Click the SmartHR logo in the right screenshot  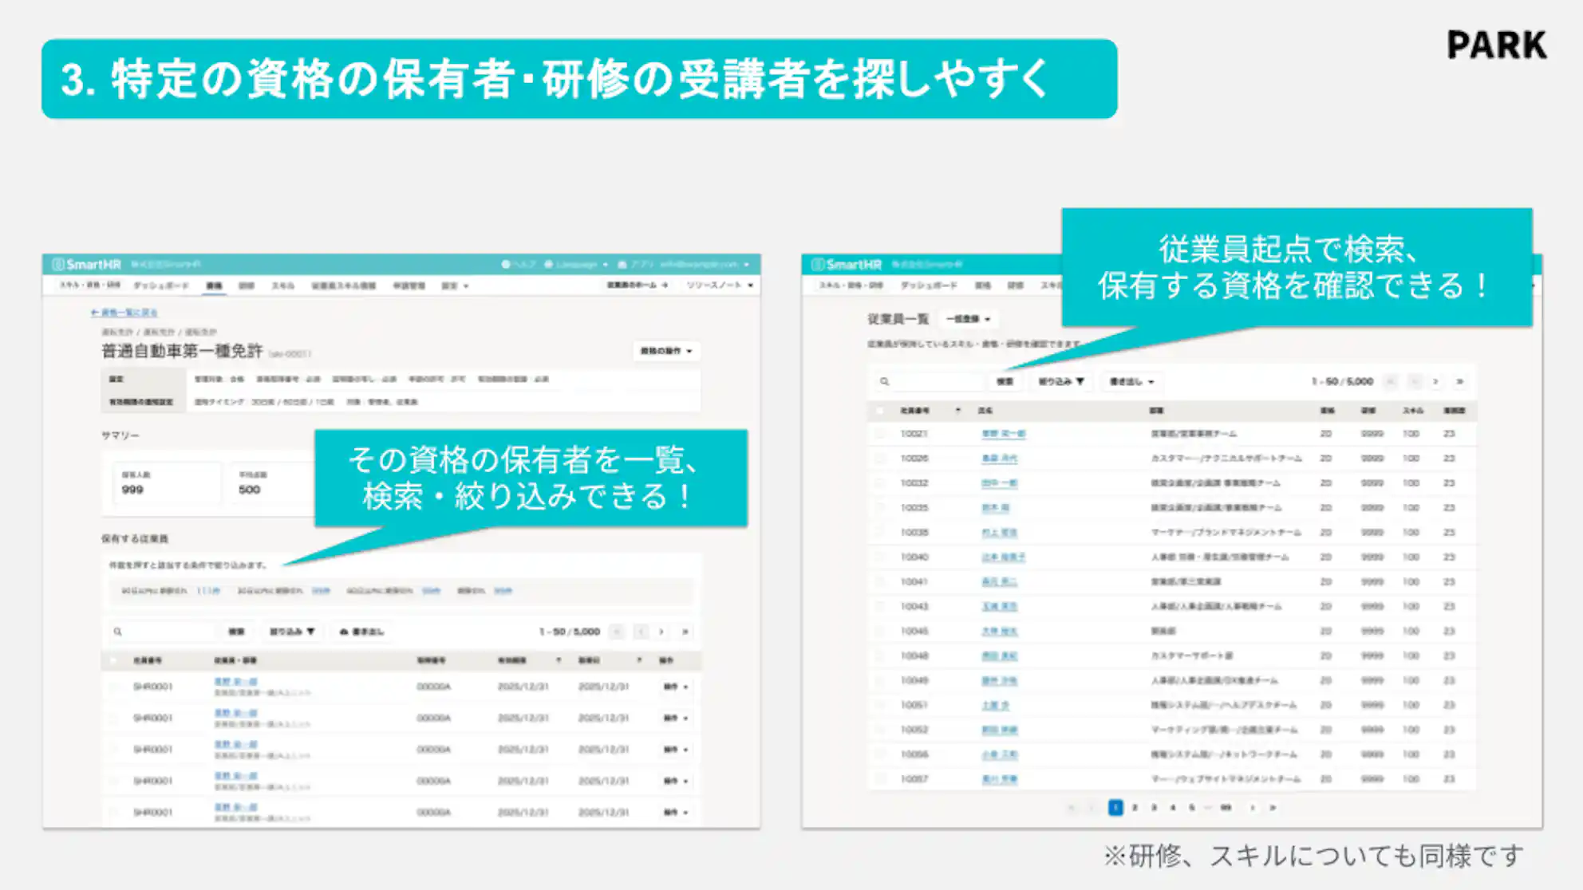(847, 264)
